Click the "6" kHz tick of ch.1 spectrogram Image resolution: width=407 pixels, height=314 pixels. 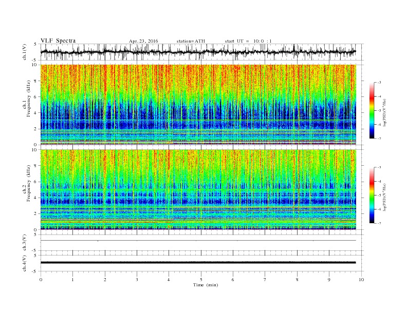(36, 96)
